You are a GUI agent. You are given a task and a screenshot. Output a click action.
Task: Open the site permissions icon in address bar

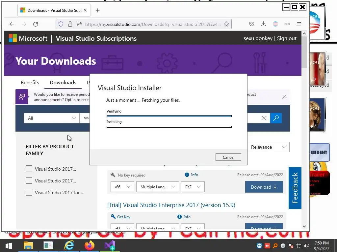coord(79,24)
